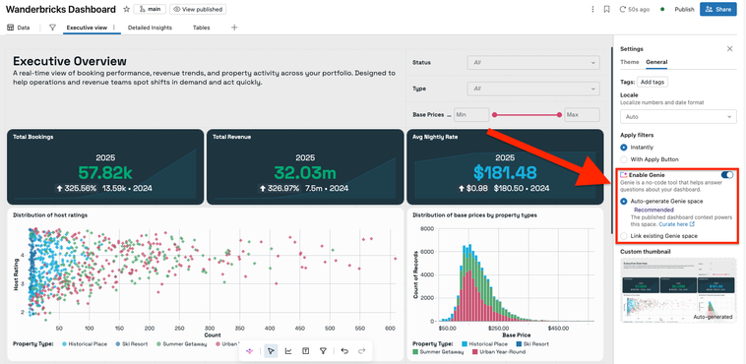Click the Add tags button
This screenshot has height=364, width=746.
click(653, 82)
